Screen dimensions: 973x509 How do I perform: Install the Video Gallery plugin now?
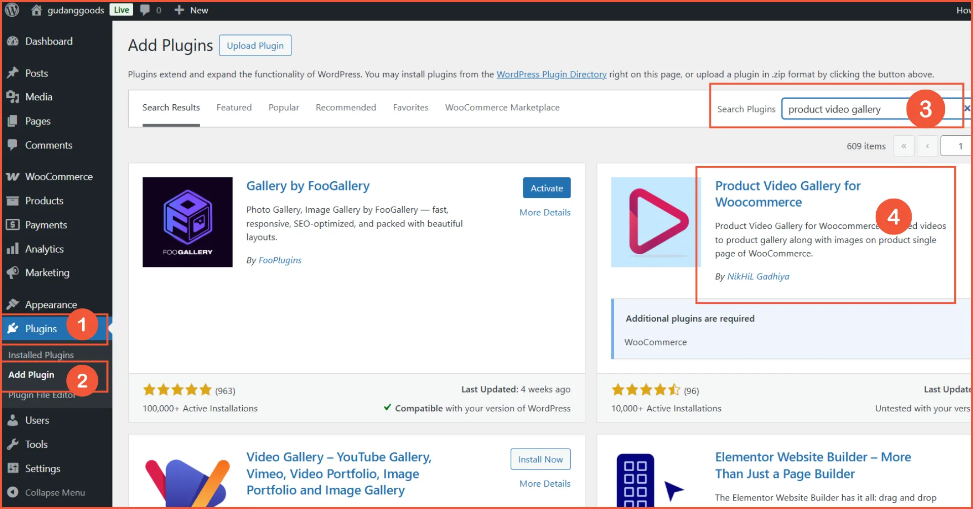coord(540,459)
